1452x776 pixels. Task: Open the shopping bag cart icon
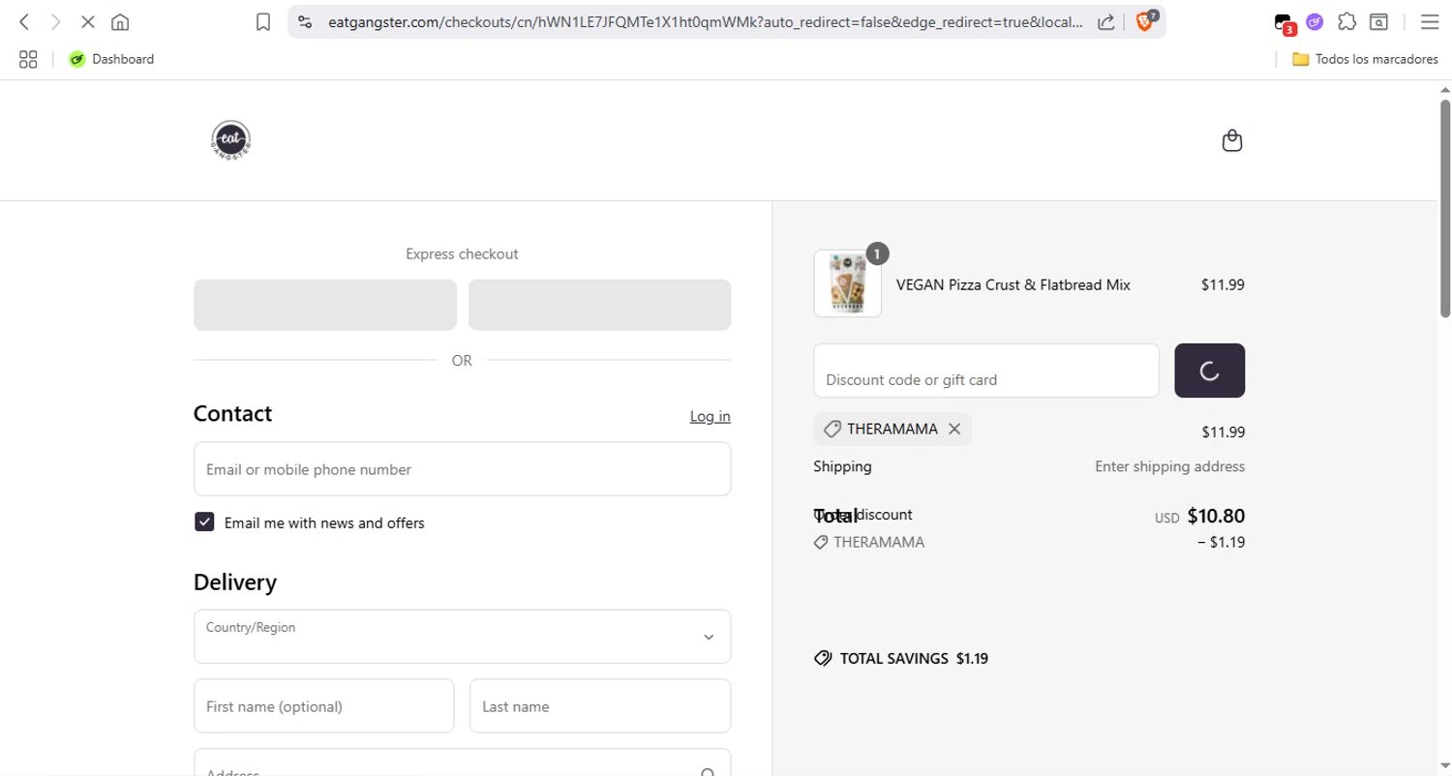[1231, 141]
